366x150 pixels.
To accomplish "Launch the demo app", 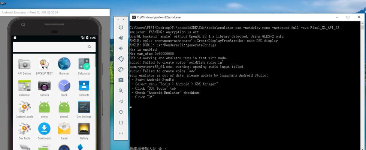I will 44,109.
